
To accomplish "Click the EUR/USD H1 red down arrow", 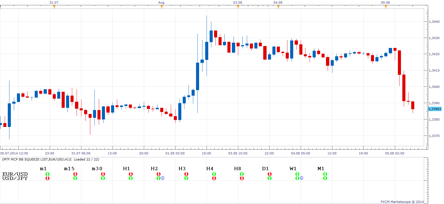I will click(x=131, y=174).
